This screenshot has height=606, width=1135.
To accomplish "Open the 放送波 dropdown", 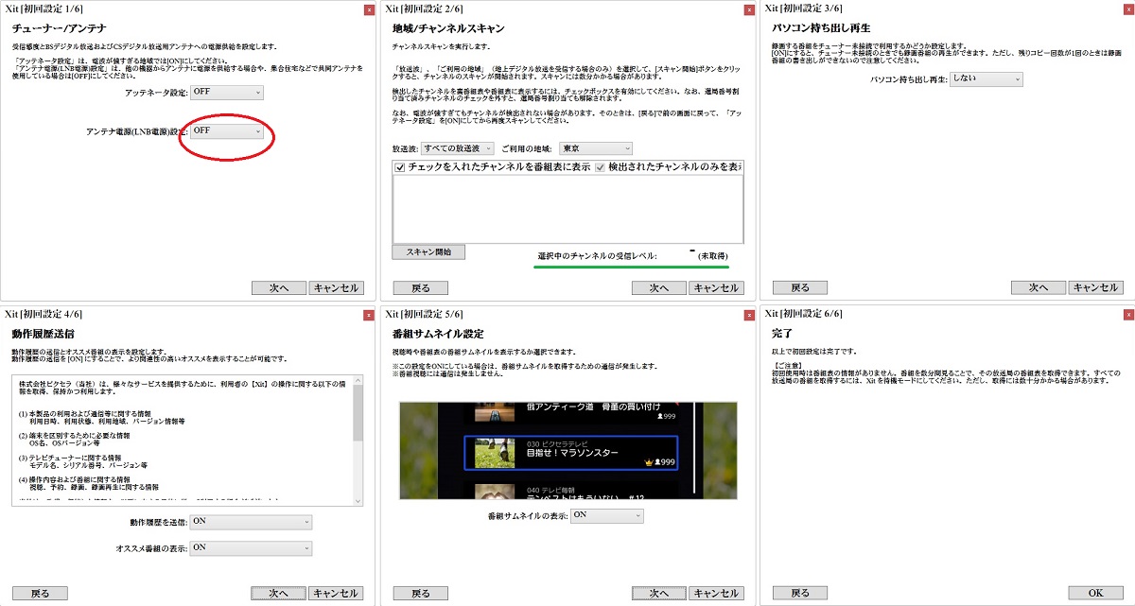I will tap(458, 148).
